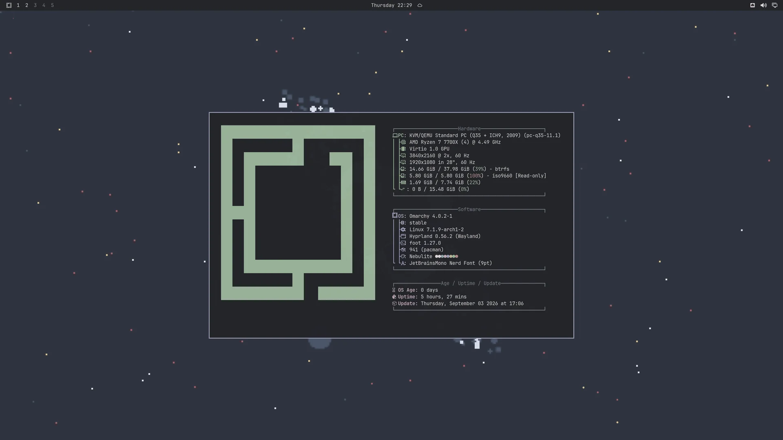This screenshot has width=783, height=440.
Task: Switch to workspace 2
Action: pyautogui.click(x=27, y=5)
